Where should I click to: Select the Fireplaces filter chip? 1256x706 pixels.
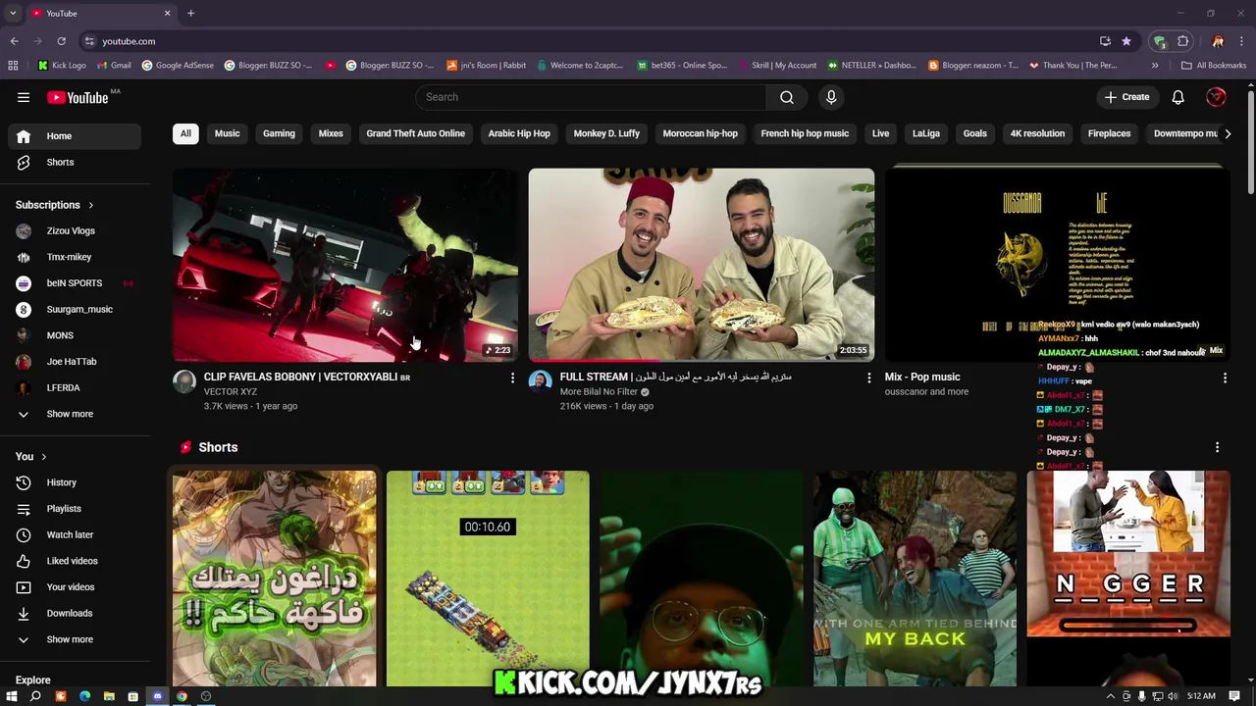click(1109, 133)
